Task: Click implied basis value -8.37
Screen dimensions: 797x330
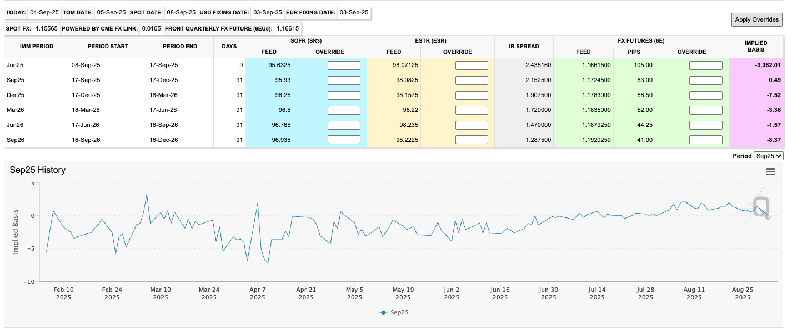Action: point(774,140)
